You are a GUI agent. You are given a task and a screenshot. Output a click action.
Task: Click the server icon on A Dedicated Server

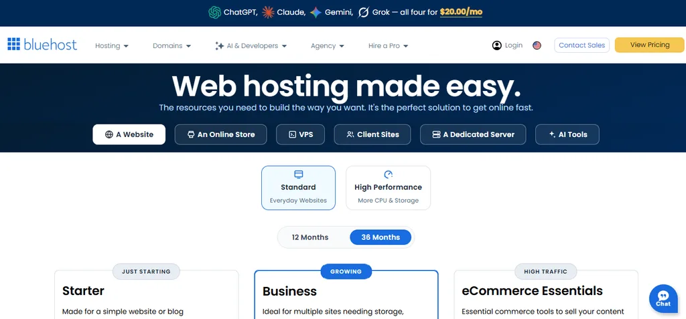coord(436,134)
